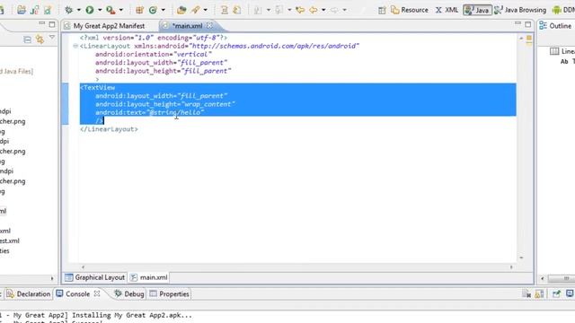Click the Open Perspective icon
This screenshot has height=323, width=575.
click(382, 10)
